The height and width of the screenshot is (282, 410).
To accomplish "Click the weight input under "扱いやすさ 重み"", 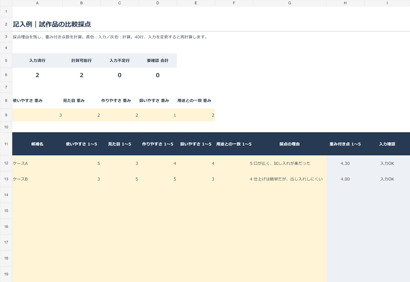I will click(158, 115).
